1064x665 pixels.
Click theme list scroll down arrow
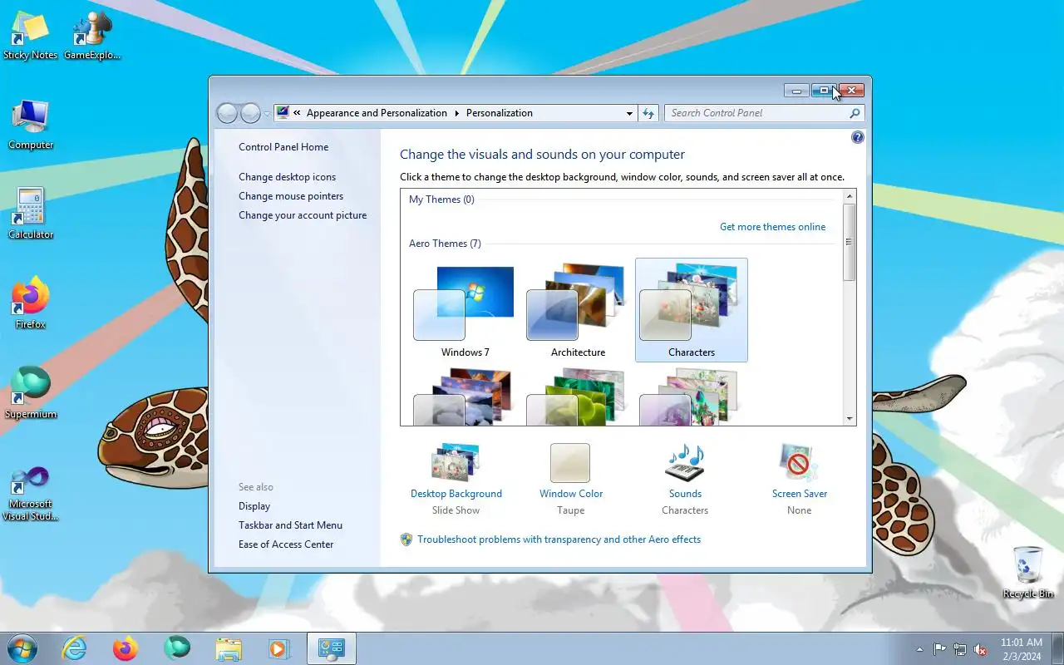pyautogui.click(x=850, y=419)
